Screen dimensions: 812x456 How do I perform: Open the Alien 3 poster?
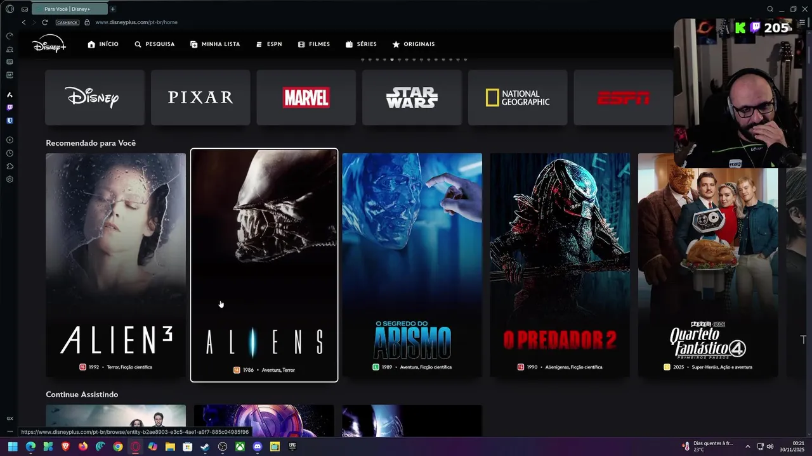[x=116, y=265]
